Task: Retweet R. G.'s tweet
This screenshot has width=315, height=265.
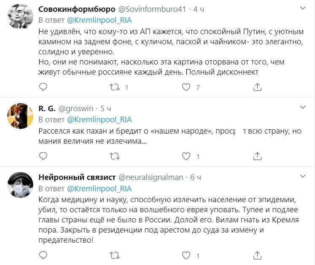Action: click(114, 156)
